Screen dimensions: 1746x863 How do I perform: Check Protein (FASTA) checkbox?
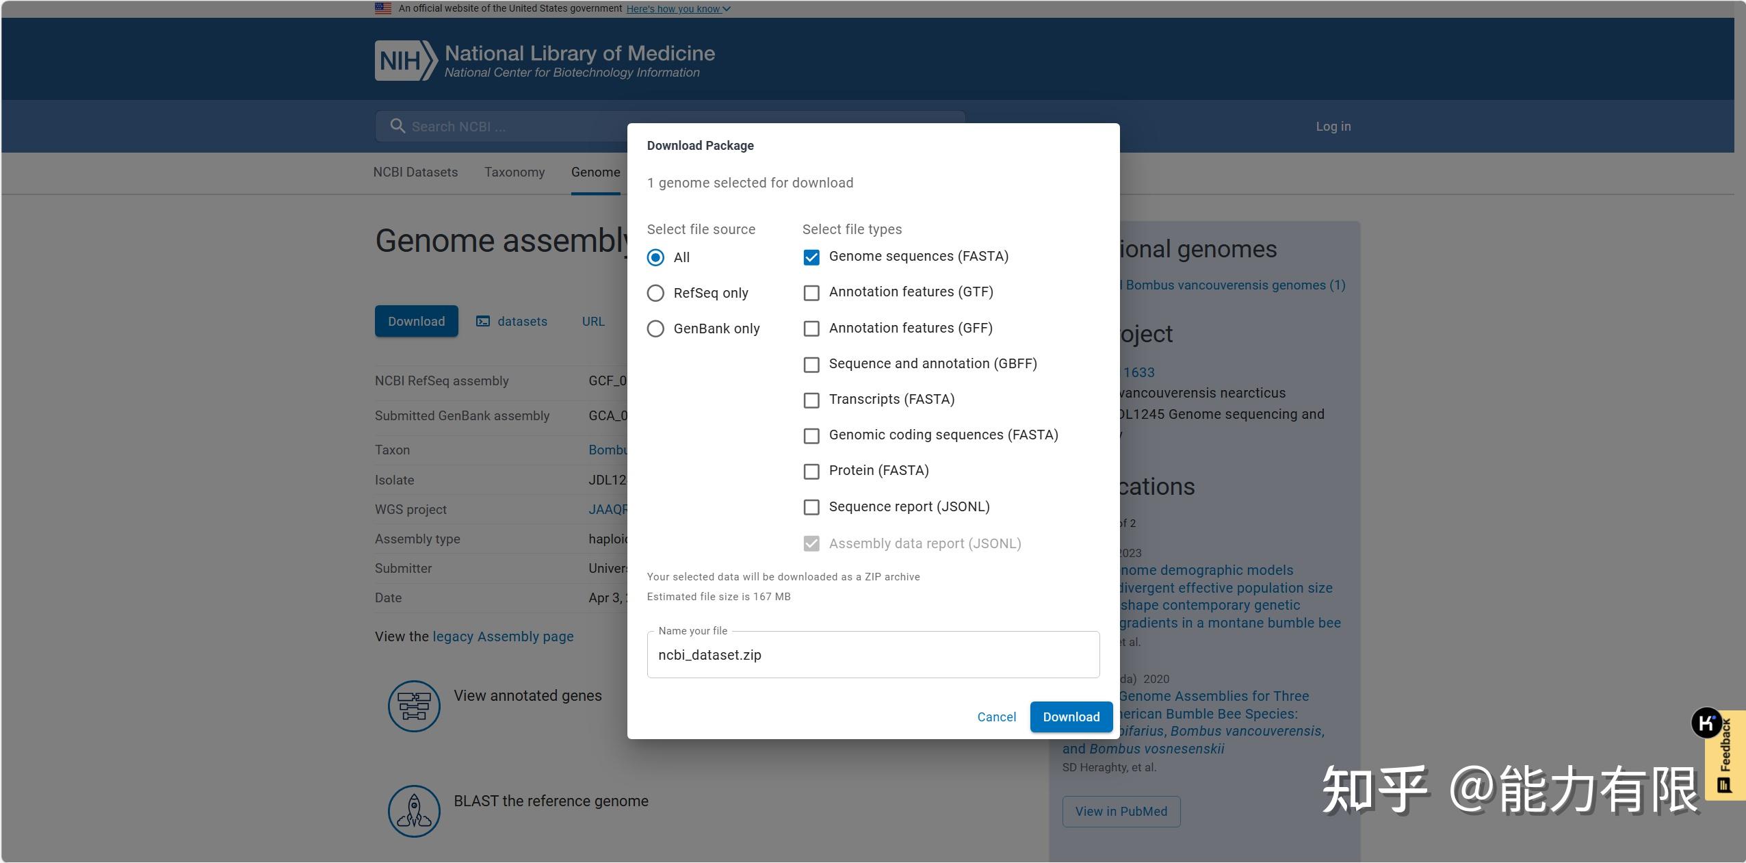(x=811, y=472)
